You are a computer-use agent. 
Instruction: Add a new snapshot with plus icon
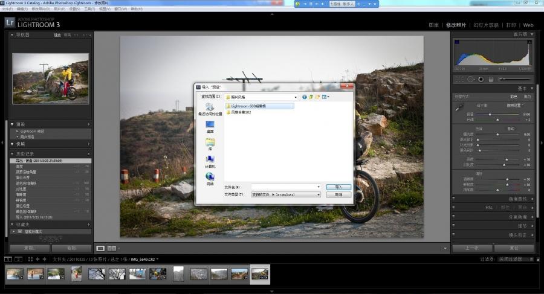88,144
